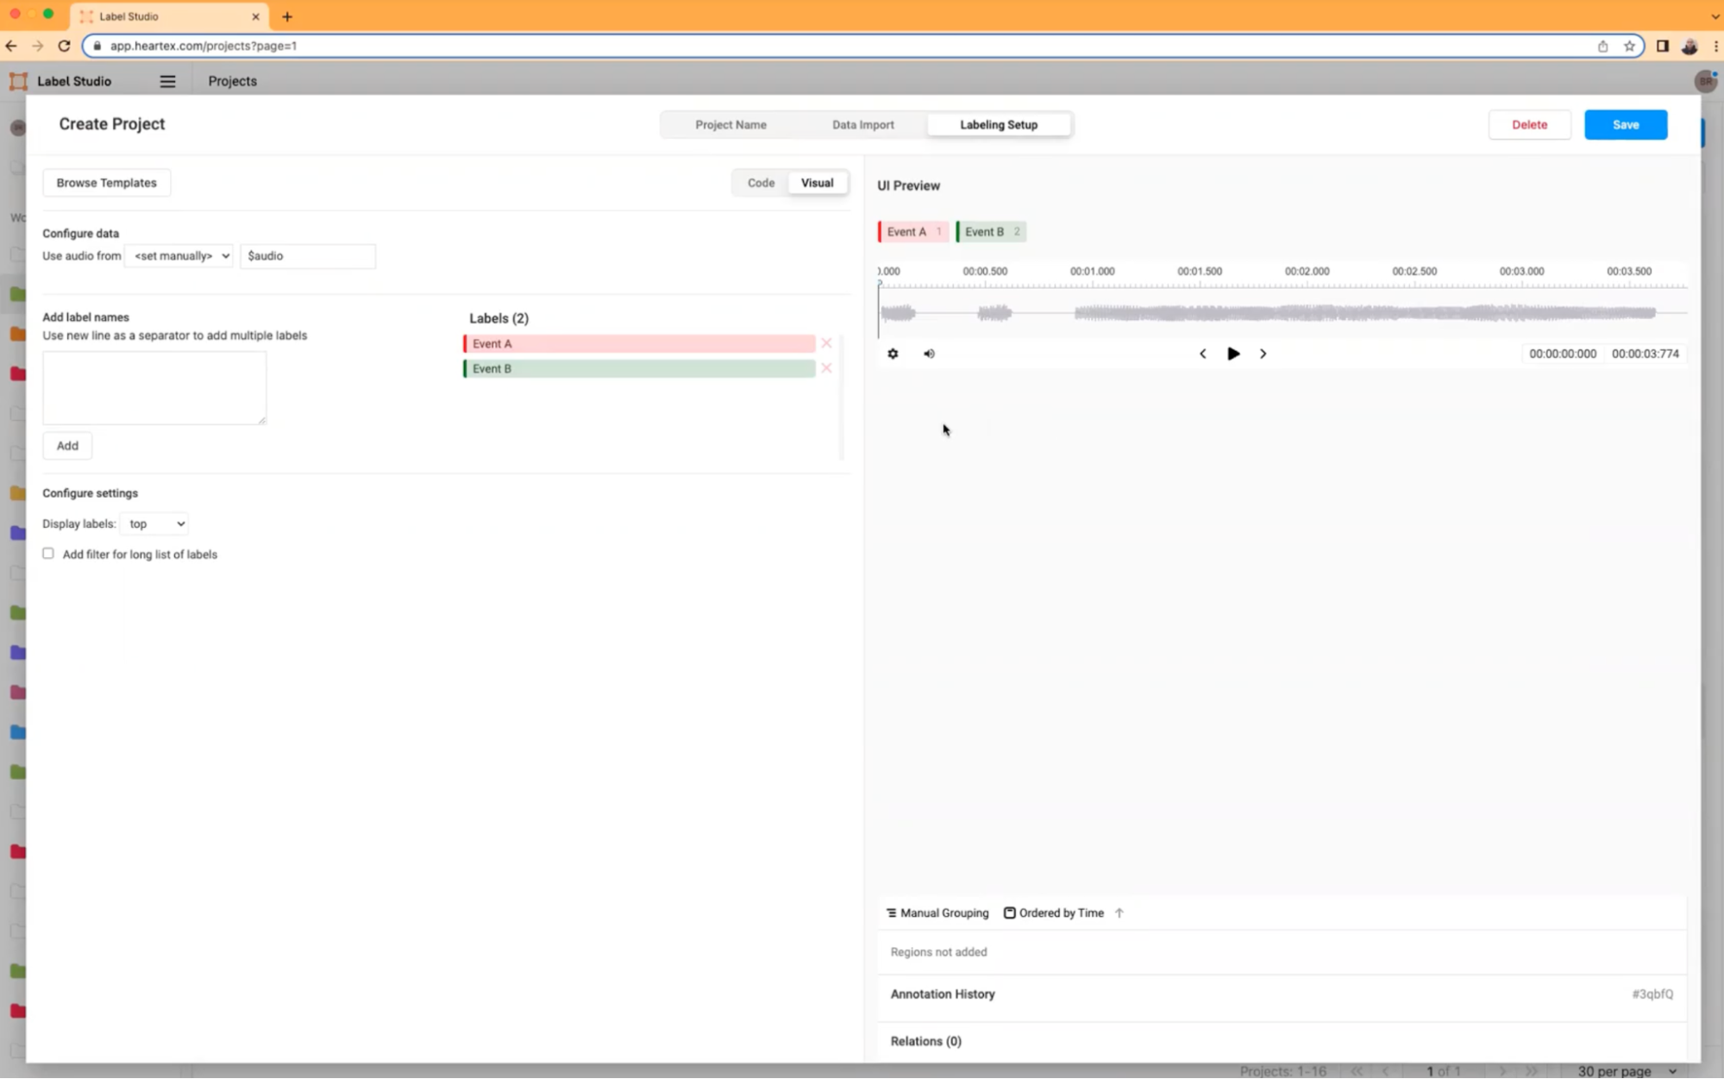Click the Event A color swatch row
1724x1079 pixels.
(x=639, y=343)
